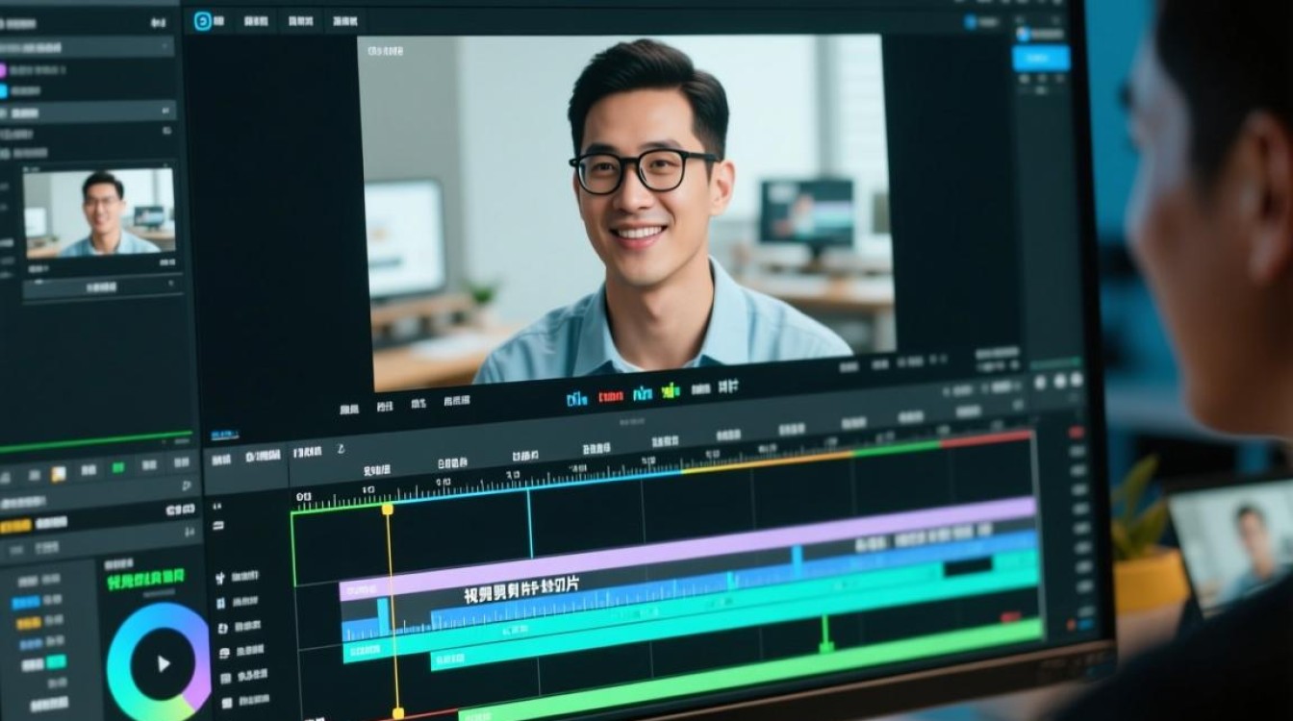This screenshot has height=721, width=1293.
Task: Click the blue rounded icon in the top tab bar
Action: point(203,21)
